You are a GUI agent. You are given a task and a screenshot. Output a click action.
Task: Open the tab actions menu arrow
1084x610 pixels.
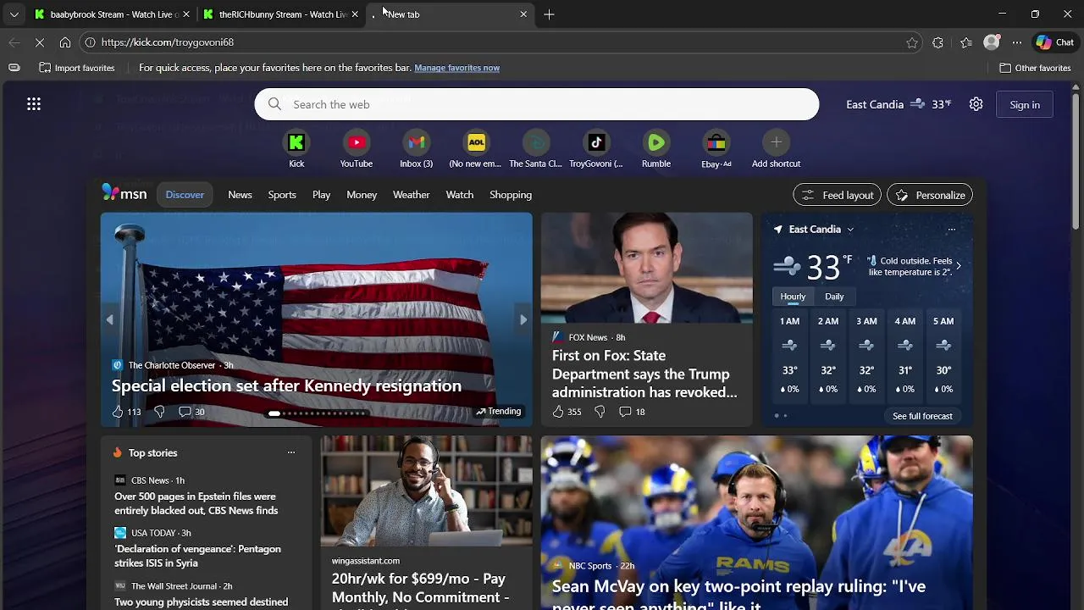point(14,14)
